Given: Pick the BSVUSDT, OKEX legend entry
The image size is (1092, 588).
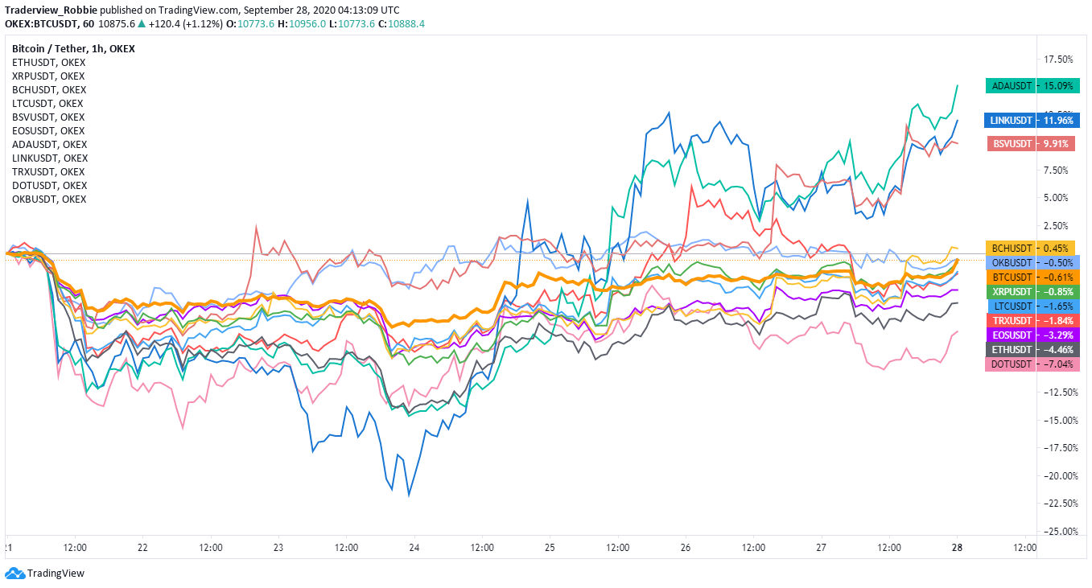Looking at the screenshot, I should [48, 117].
